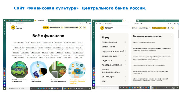Expand the детей-сирот row chevron

126,76
